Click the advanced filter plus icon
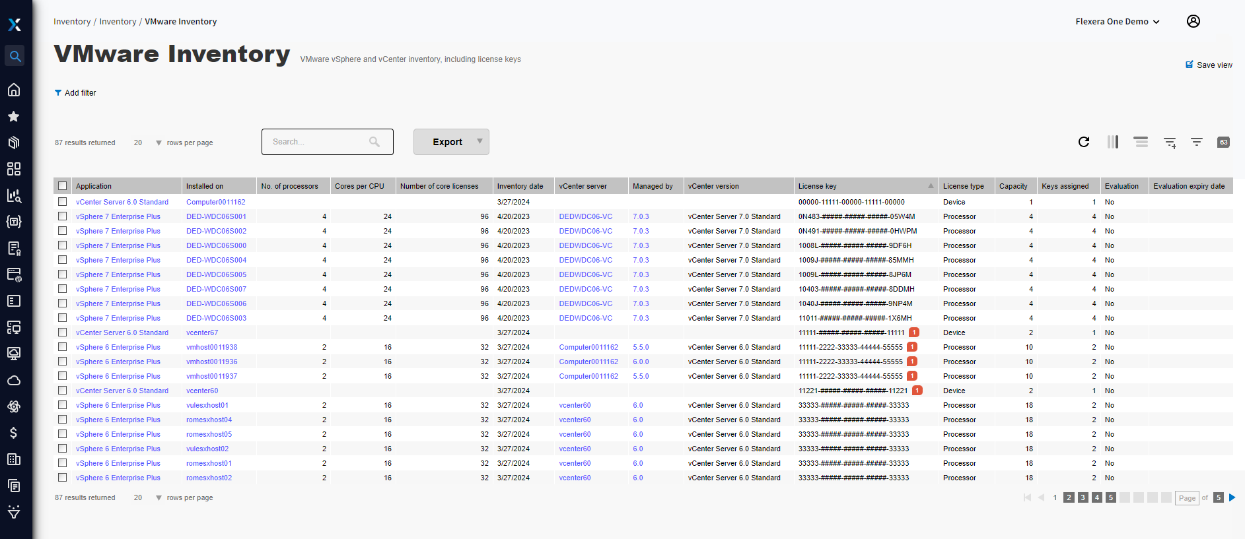Image resolution: width=1245 pixels, height=539 pixels. pyautogui.click(x=1170, y=143)
